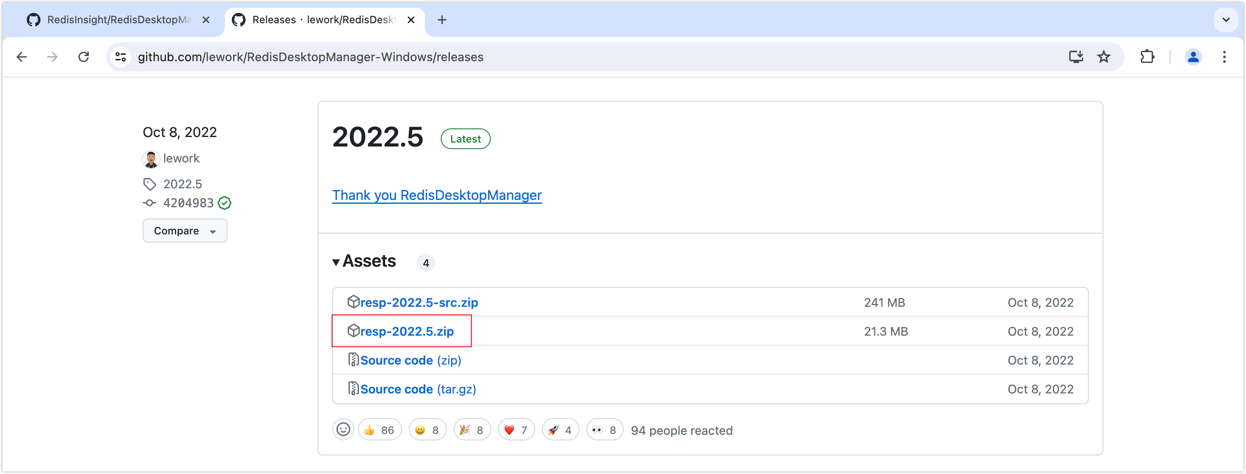Open lework's avatar image
The image size is (1246, 474).
click(151, 159)
